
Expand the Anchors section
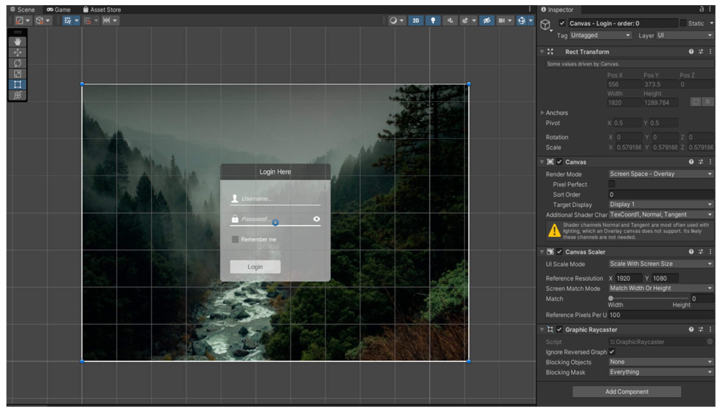click(x=542, y=113)
